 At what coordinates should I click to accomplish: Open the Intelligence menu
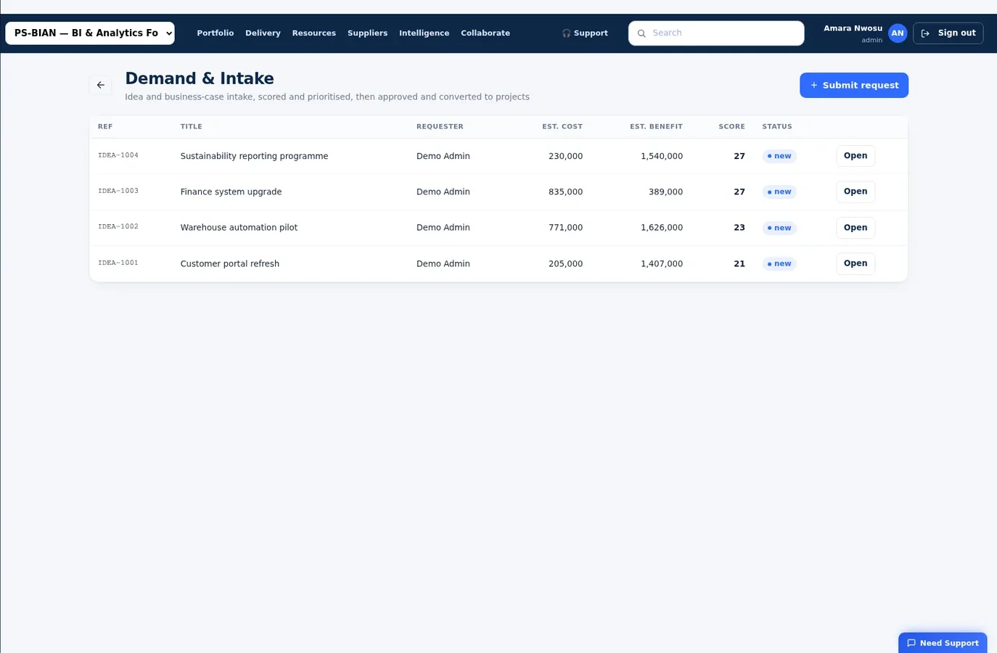[x=424, y=33]
